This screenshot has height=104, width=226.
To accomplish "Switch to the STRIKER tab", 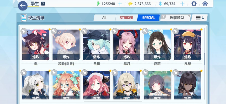I will pos(126,18).
